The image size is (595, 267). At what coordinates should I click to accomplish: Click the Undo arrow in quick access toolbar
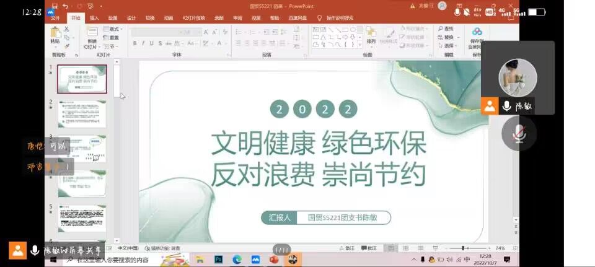(x=65, y=6)
